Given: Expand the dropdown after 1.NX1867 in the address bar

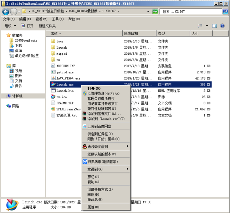Looking at the screenshot, I should coord(118,11).
